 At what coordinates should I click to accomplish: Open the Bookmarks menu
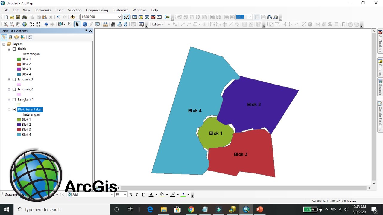coord(43,10)
